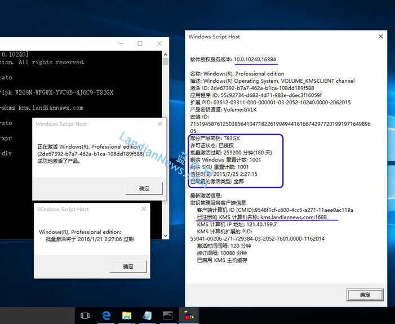Click Command Prompt scrollbar up arrow
Screen dimensions: 395x324
click(x=166, y=54)
